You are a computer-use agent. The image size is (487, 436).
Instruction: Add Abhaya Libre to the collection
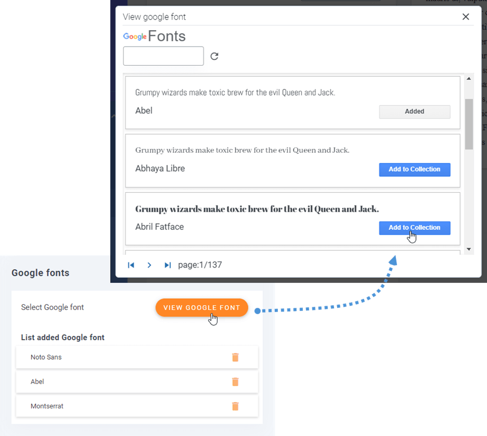414,170
